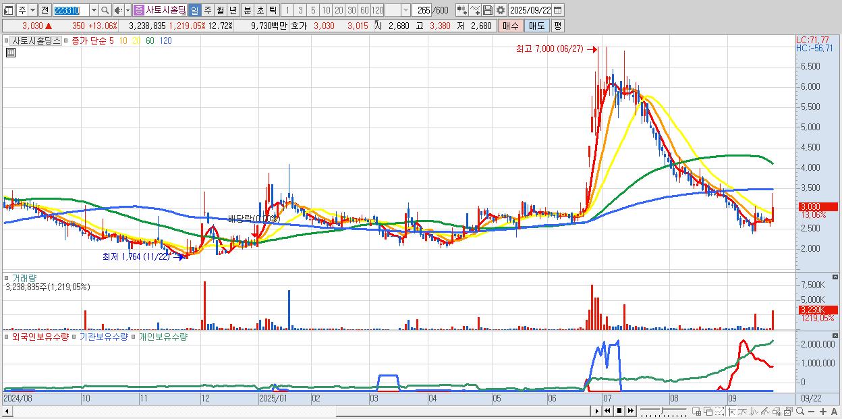Click the play button in playback controls
The height and width of the screenshot is (419, 842).
coord(597,411)
